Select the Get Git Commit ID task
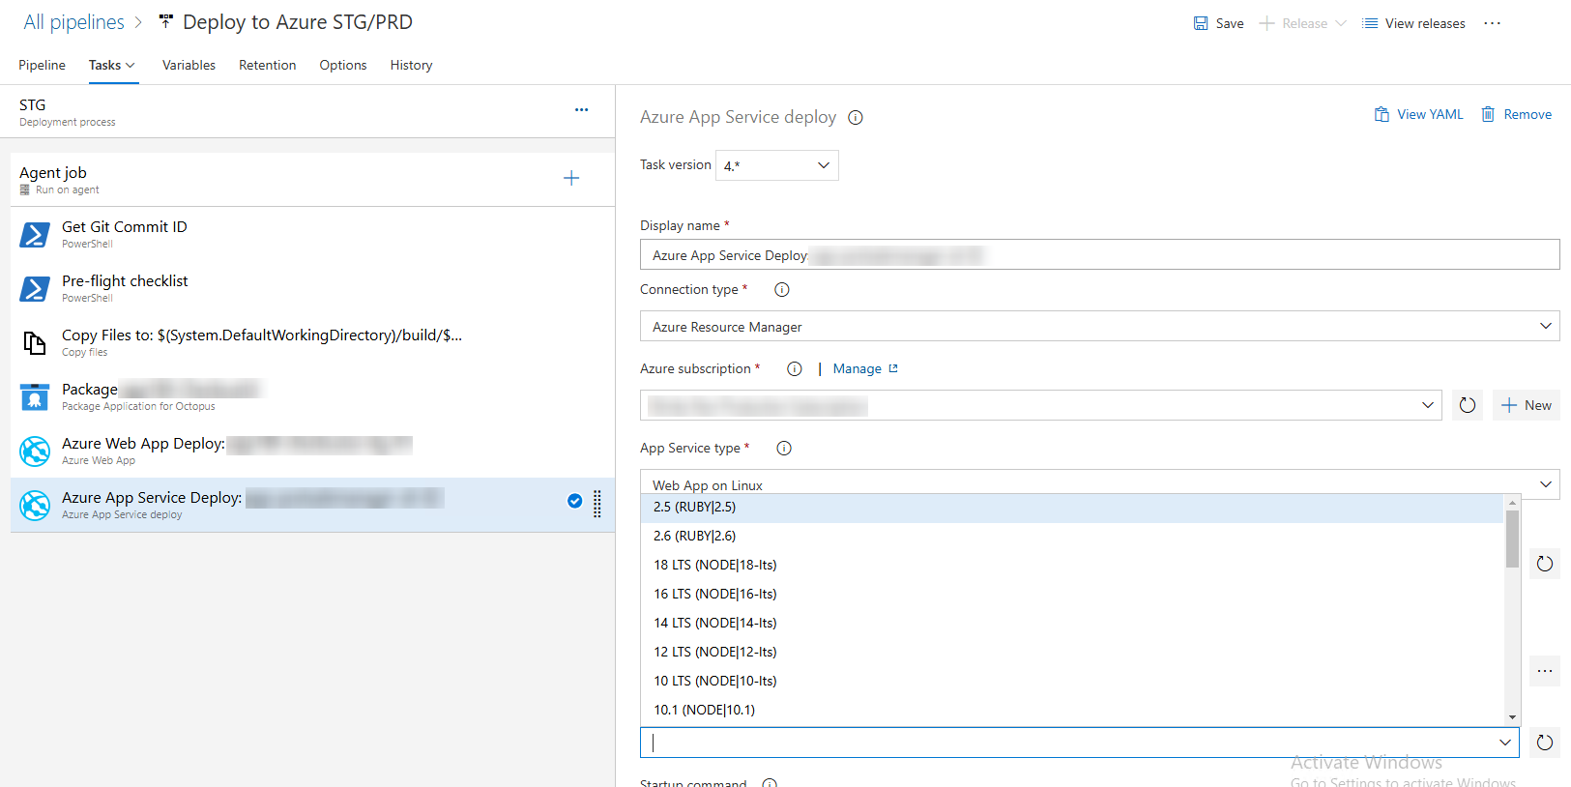 312,234
